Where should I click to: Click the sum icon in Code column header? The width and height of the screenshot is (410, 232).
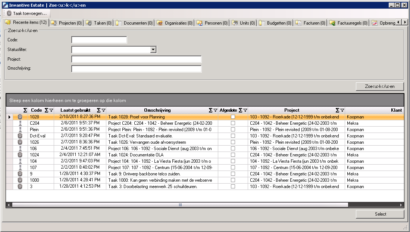tap(47, 110)
